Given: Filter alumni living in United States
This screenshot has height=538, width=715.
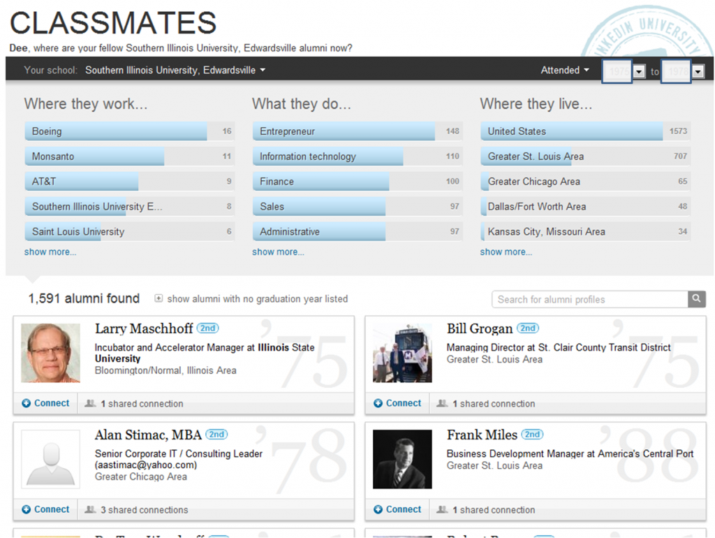Looking at the screenshot, I should 586,131.
